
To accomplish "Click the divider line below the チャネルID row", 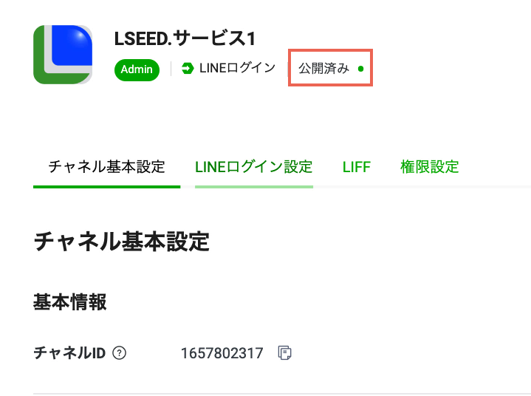I will click(281, 393).
